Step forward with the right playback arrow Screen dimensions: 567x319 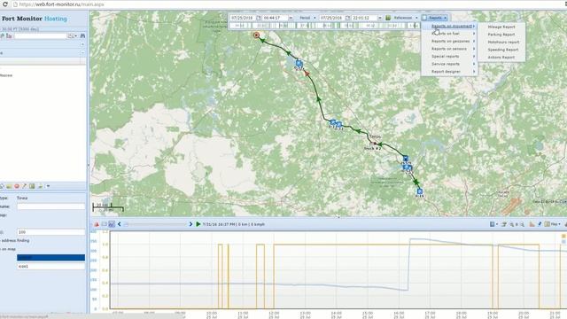(191, 224)
